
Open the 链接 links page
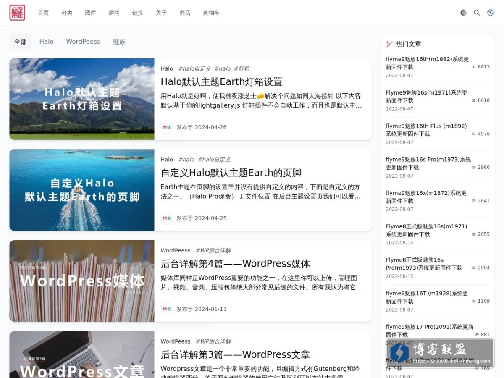[x=138, y=13]
